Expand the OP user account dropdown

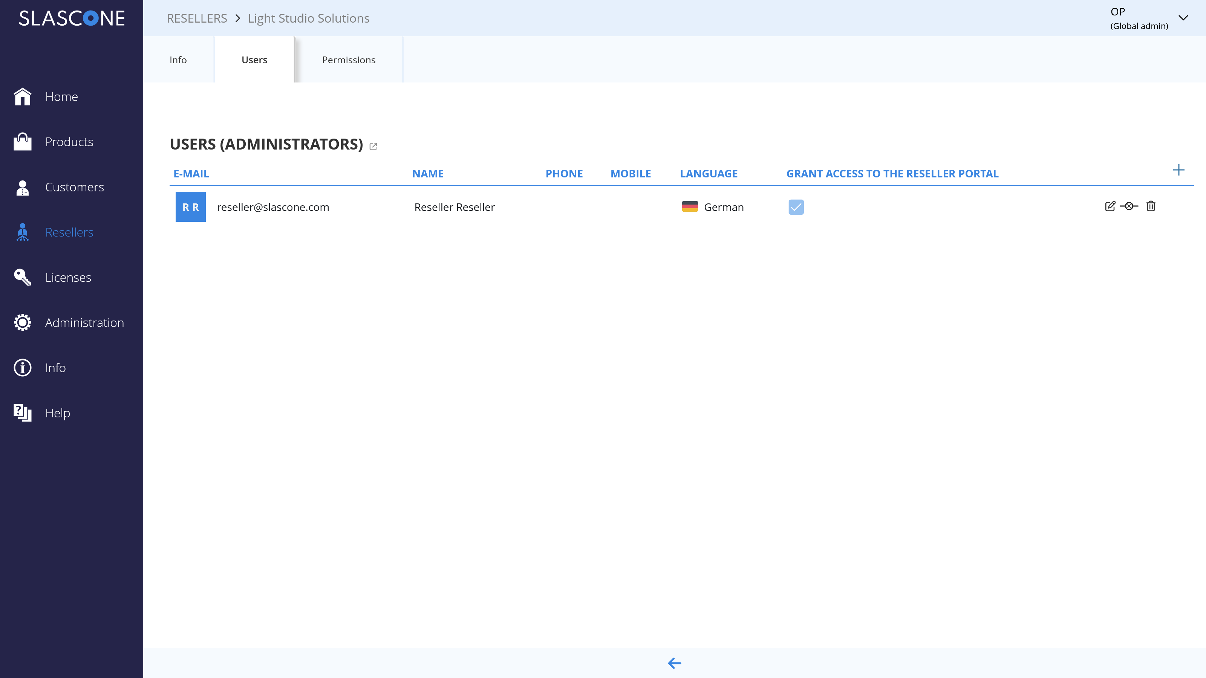pos(1183,18)
